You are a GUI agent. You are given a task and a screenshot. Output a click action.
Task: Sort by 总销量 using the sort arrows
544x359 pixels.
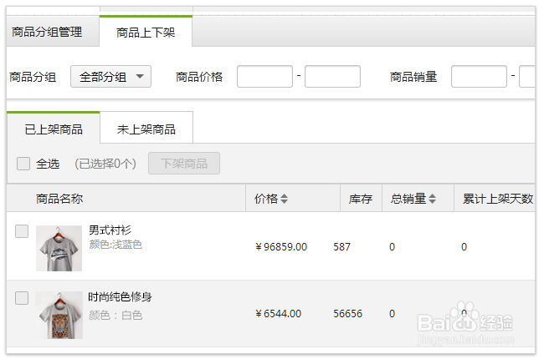432,199
